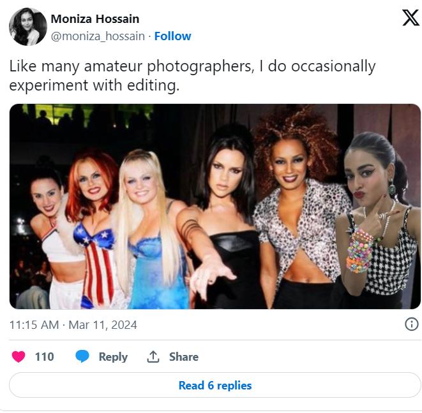Image resolution: width=422 pixels, height=413 pixels.
Task: Open the group photo in the tweet
Action: [x=215, y=206]
